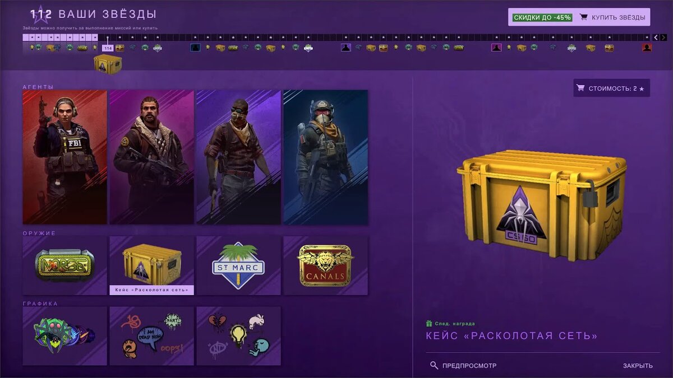
Task: Click the cart icon beside Стоимость
Action: pyautogui.click(x=580, y=88)
